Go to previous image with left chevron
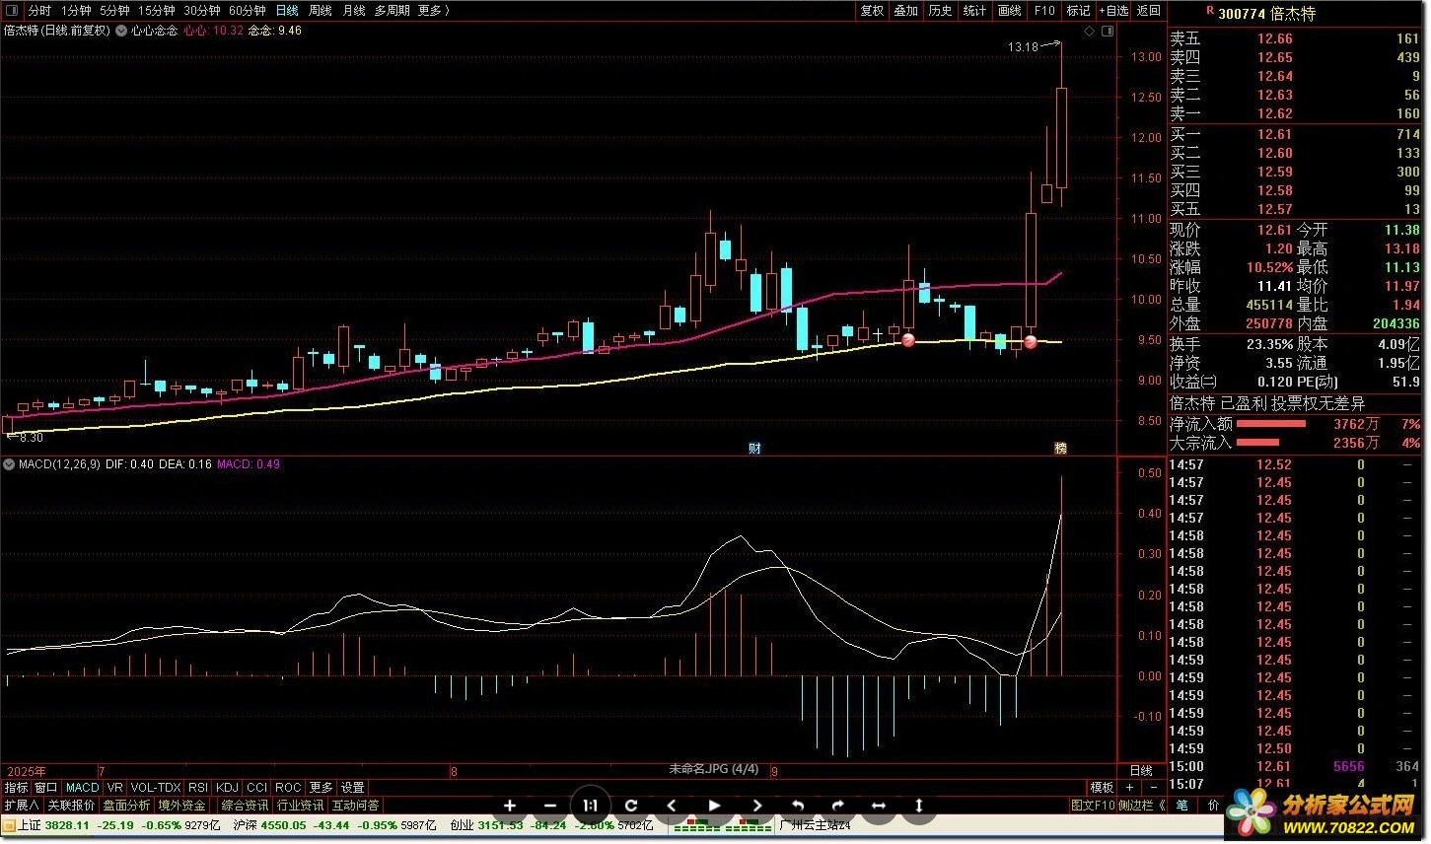The height and width of the screenshot is (844, 1431). point(672,806)
